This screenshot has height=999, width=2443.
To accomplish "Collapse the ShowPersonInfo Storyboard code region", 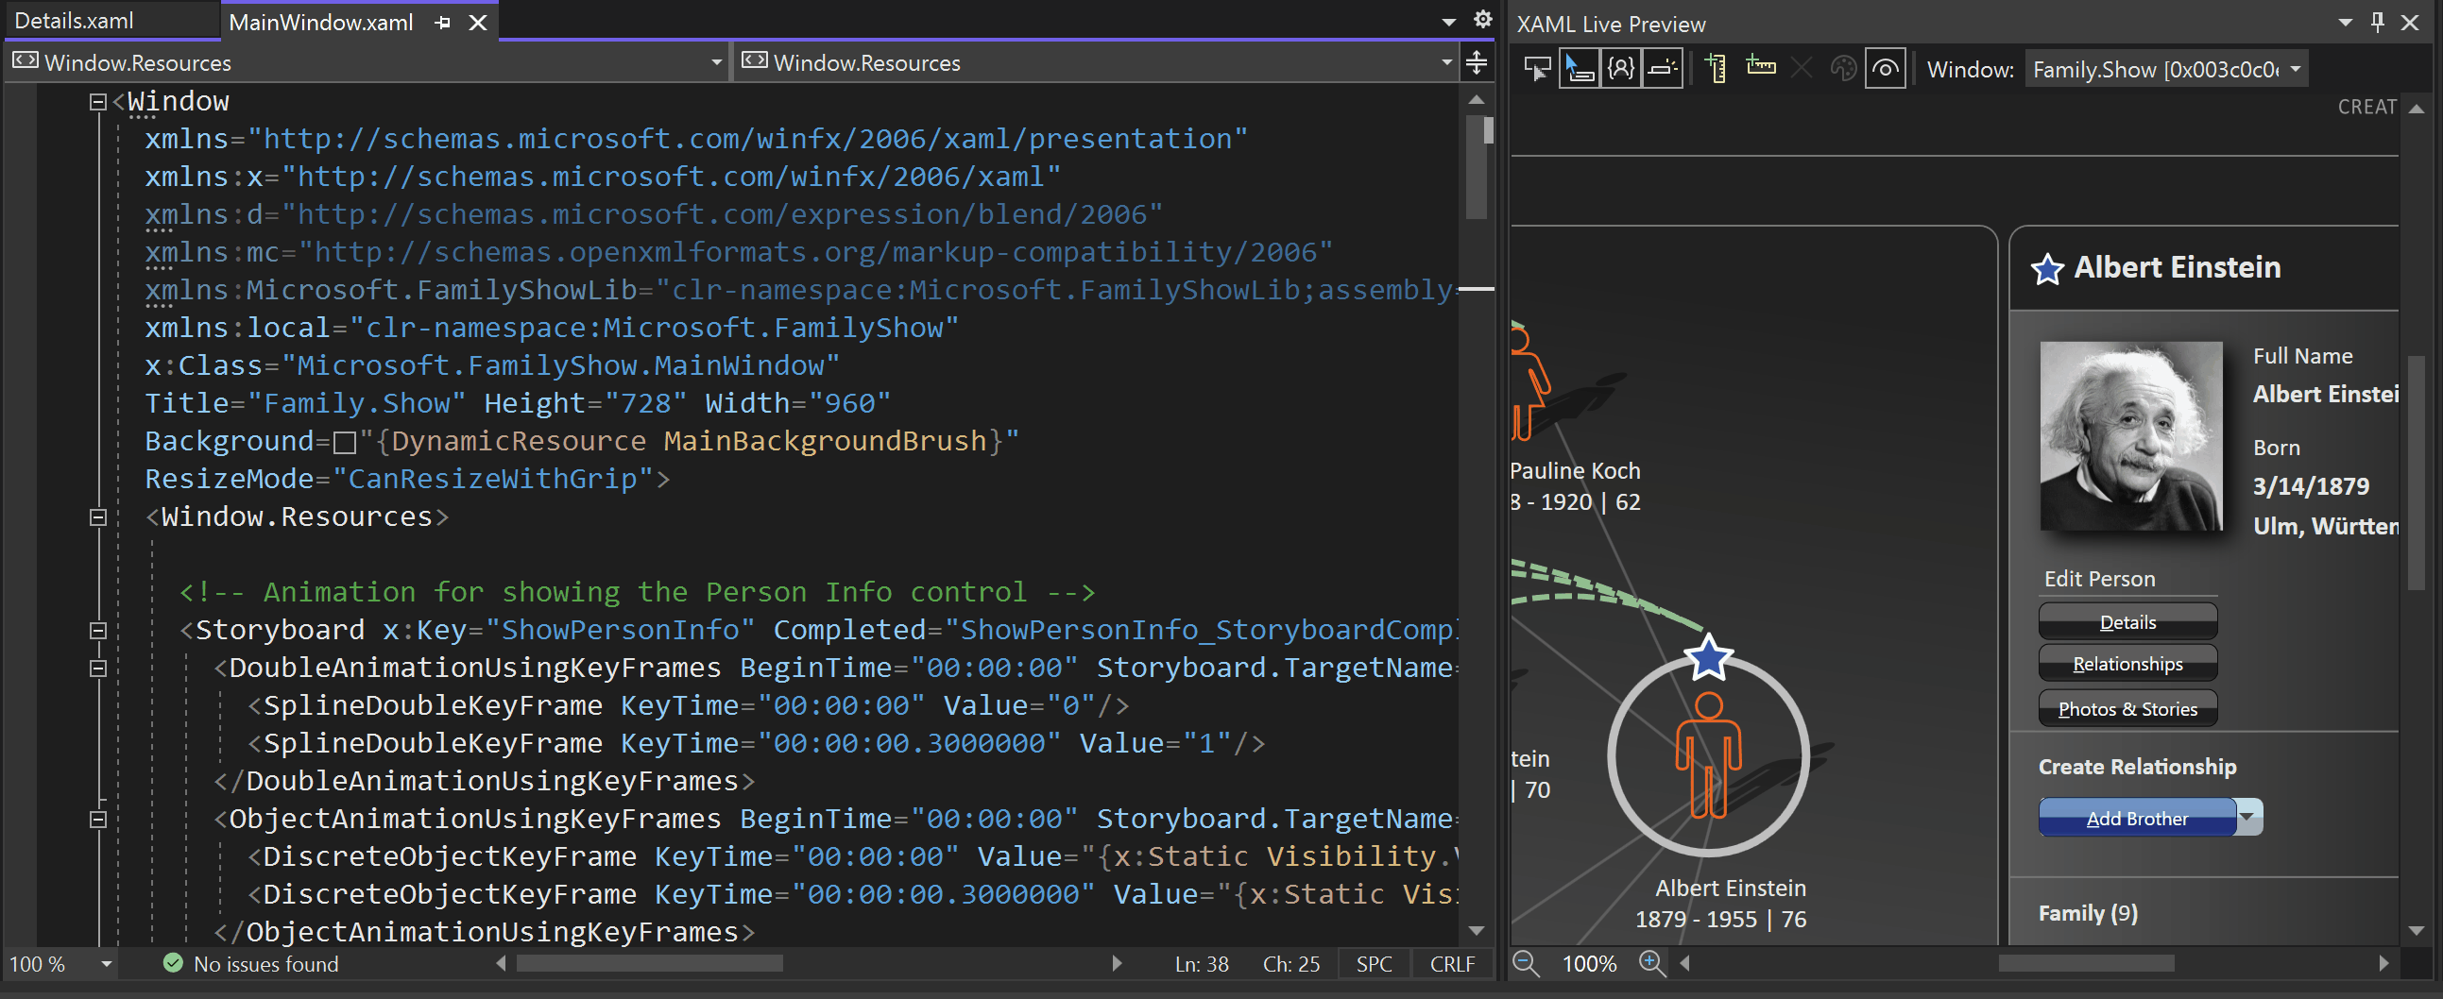I will (x=97, y=630).
